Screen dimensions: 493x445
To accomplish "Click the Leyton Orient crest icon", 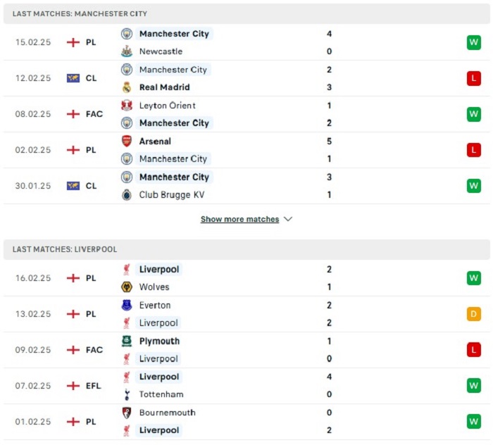I will 127,106.
